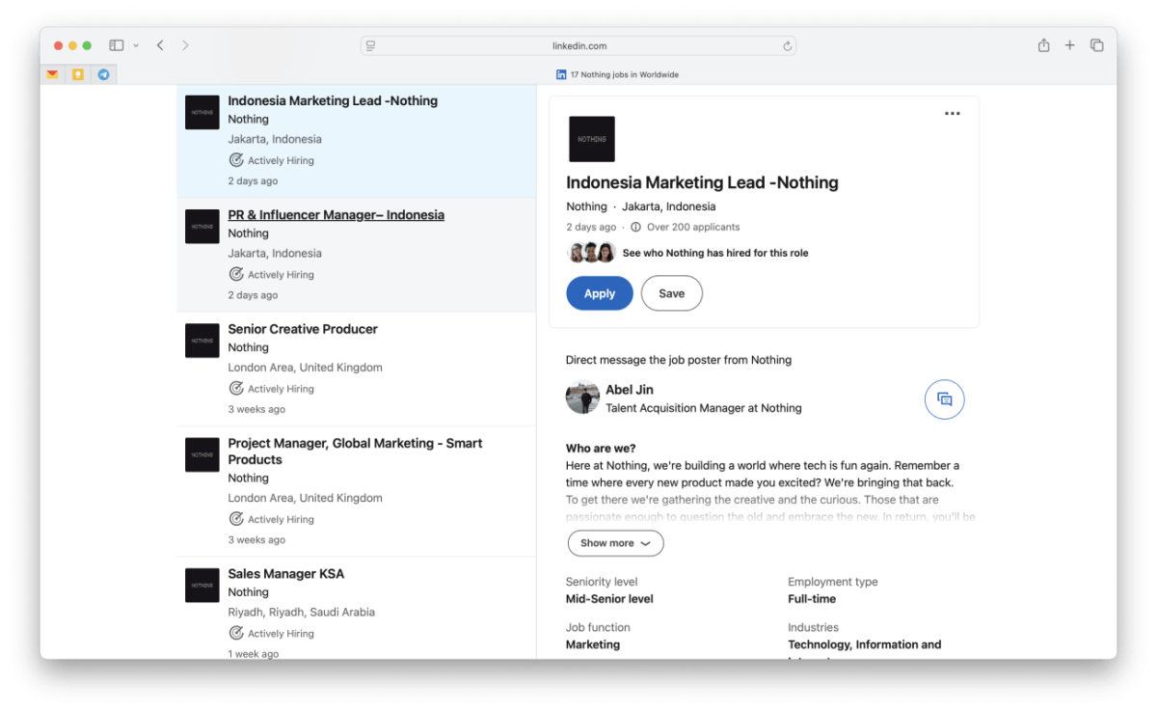Viewport: 1157px width, 712px height.
Task: Reload the page with refresh icon
Action: (787, 45)
